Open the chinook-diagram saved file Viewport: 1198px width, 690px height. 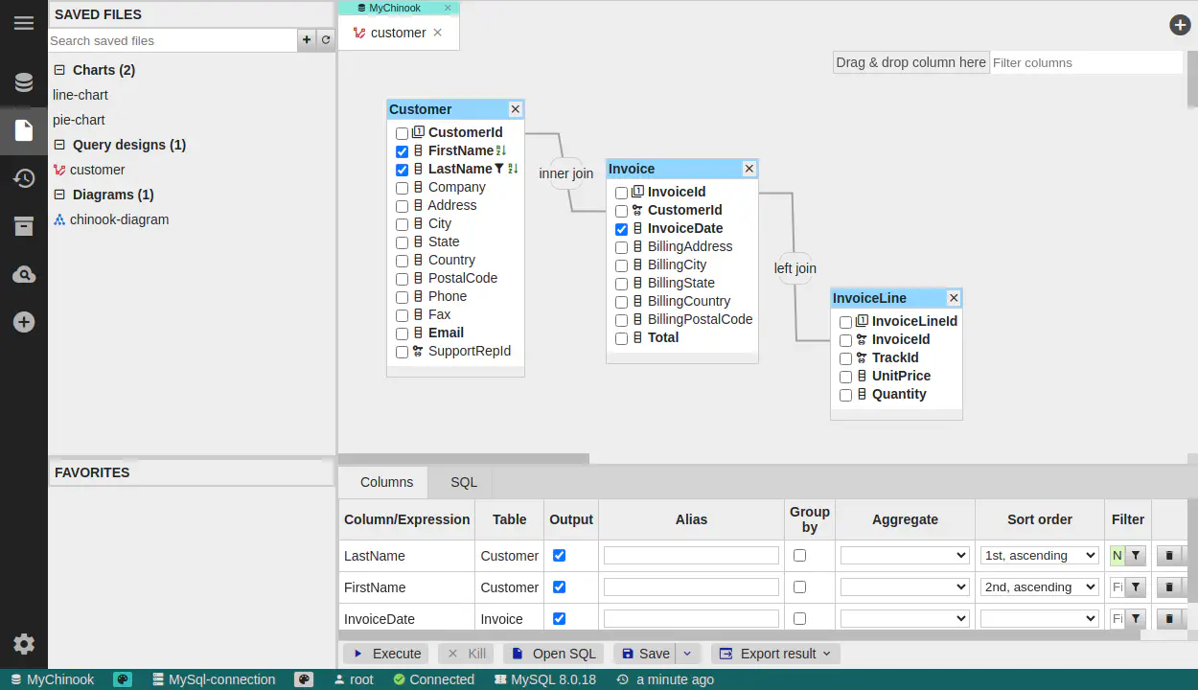pos(119,219)
